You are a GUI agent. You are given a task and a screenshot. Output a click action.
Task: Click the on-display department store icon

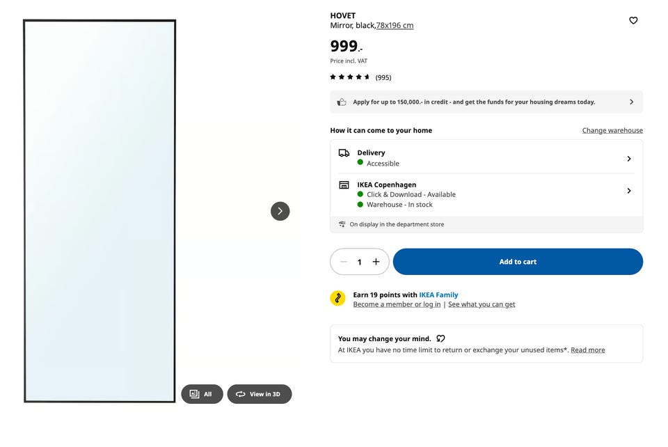(x=342, y=224)
